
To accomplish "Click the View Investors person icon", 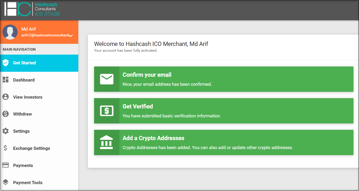I will (6, 97).
